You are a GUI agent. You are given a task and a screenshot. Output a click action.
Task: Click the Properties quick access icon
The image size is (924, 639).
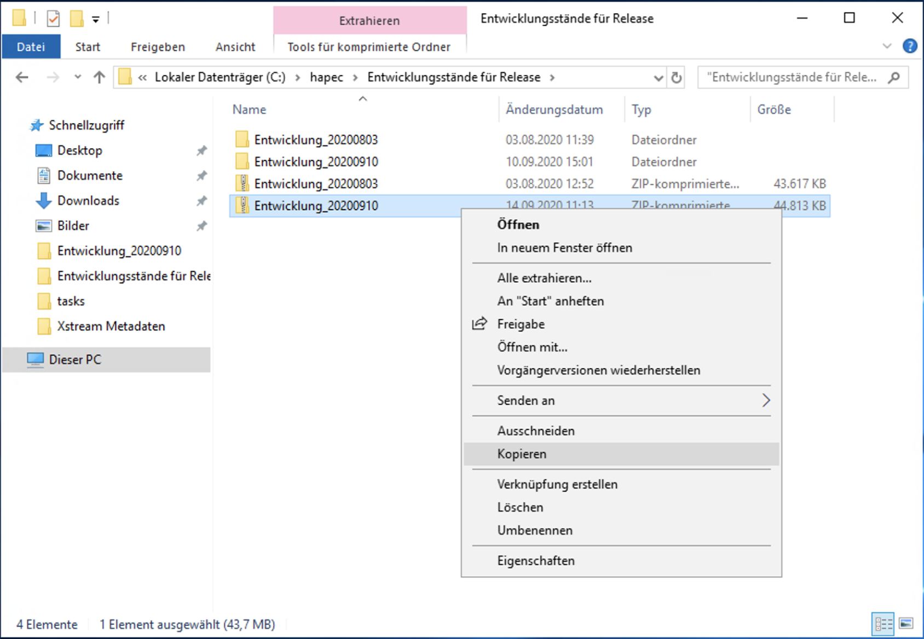point(53,19)
